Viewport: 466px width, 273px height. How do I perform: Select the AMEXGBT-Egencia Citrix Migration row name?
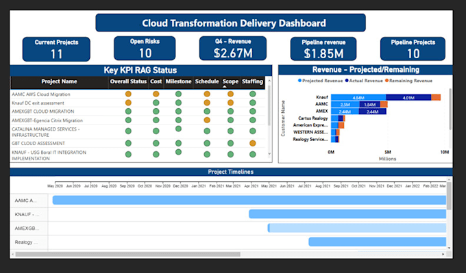47,120
